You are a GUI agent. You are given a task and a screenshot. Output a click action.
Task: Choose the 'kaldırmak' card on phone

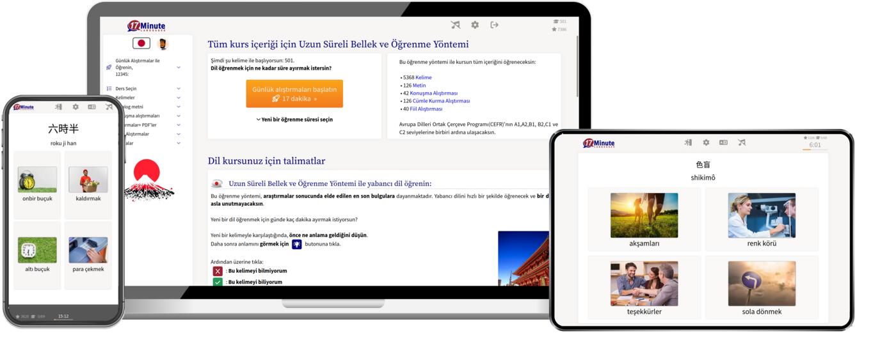tap(88, 184)
